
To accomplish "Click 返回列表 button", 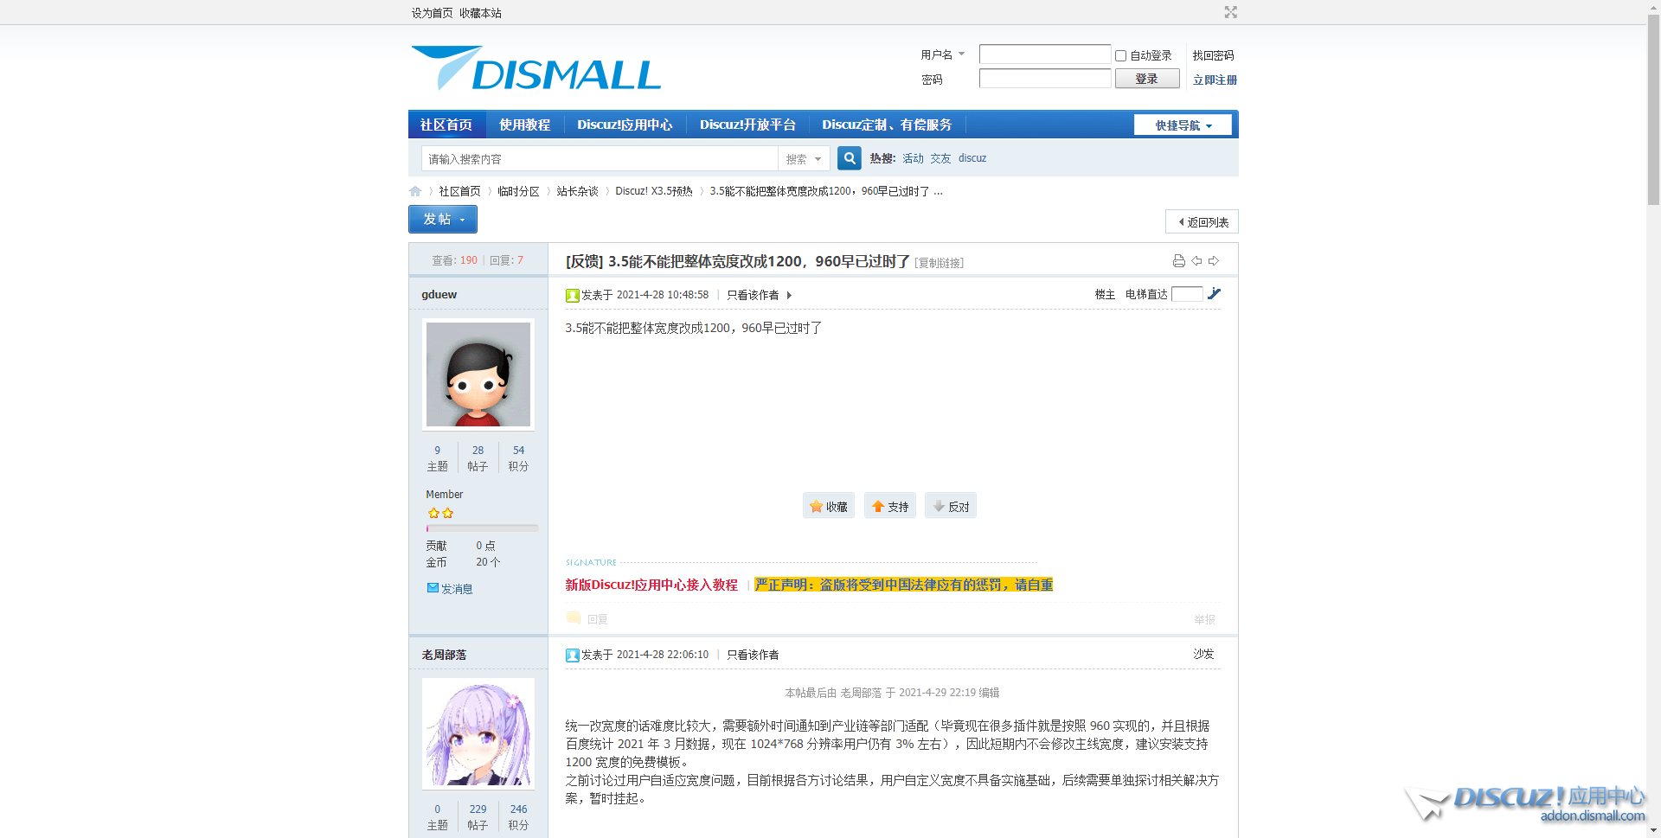I will (x=1202, y=221).
